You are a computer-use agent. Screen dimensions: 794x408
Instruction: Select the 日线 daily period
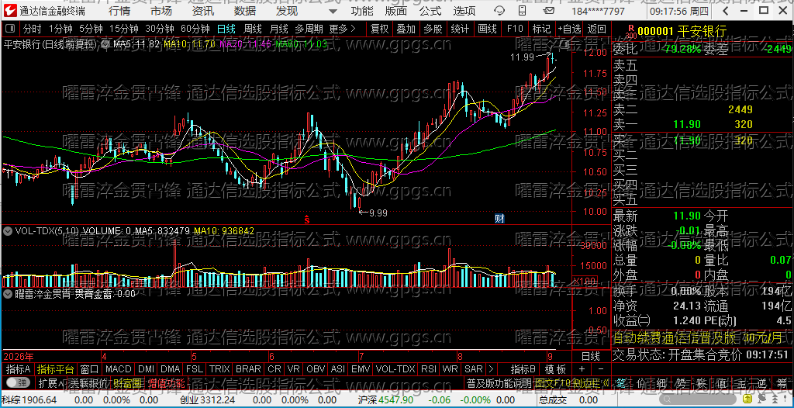(x=226, y=29)
